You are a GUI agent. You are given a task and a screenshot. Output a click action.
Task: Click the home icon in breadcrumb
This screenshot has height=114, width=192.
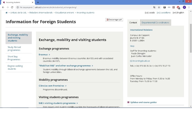click(7, 13)
